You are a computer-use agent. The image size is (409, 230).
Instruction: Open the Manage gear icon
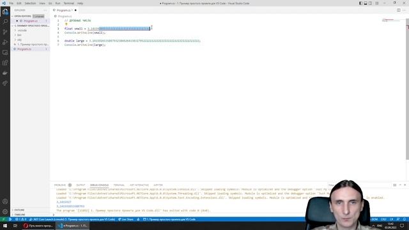click(5, 211)
